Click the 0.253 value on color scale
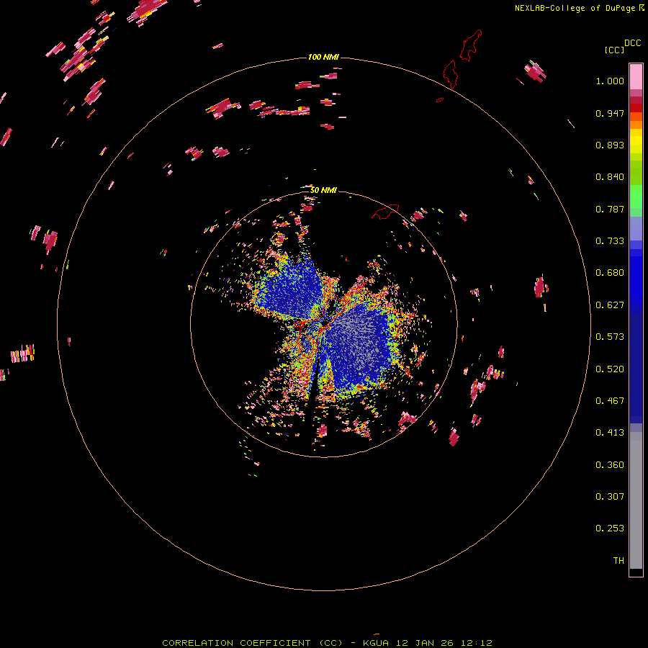Viewport: 648px width, 648px height. point(610,528)
